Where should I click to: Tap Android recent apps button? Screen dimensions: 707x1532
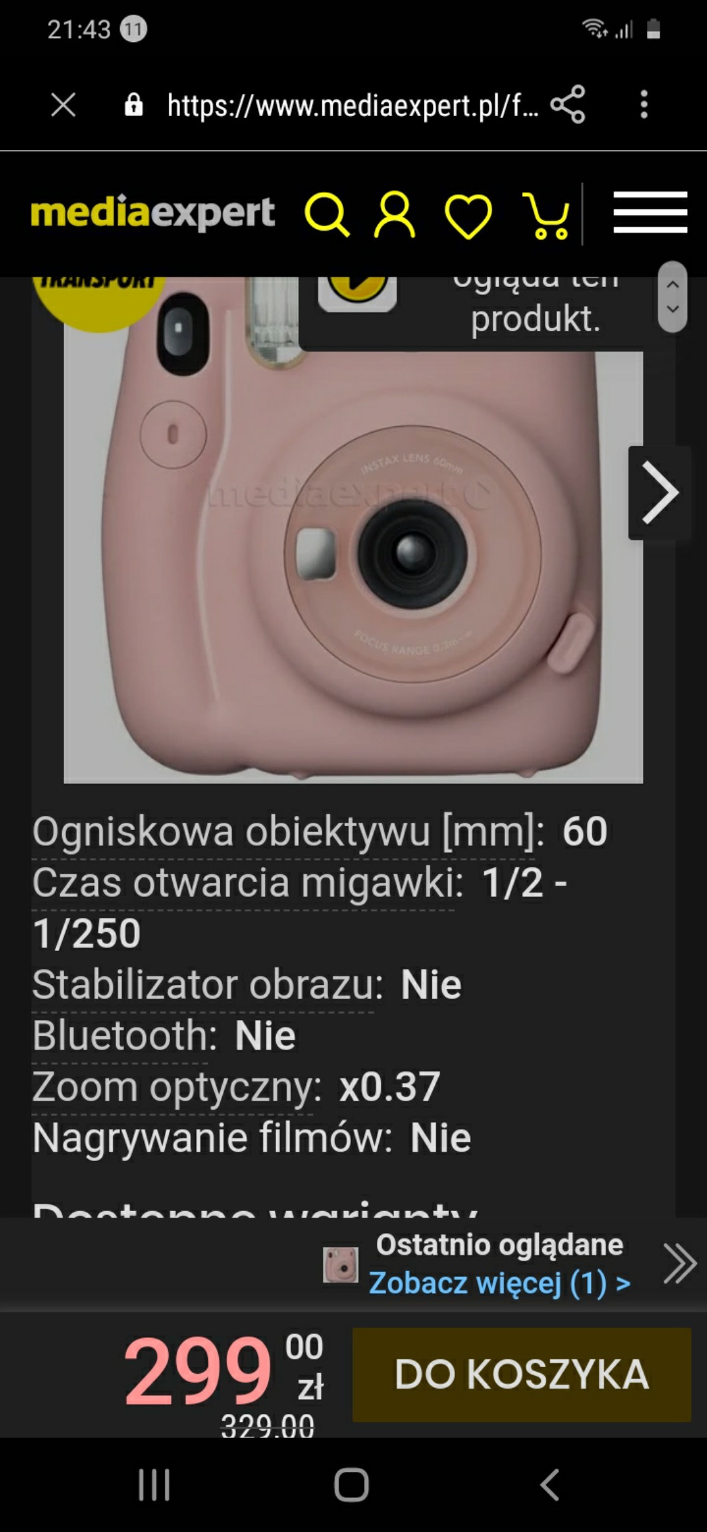154,1485
